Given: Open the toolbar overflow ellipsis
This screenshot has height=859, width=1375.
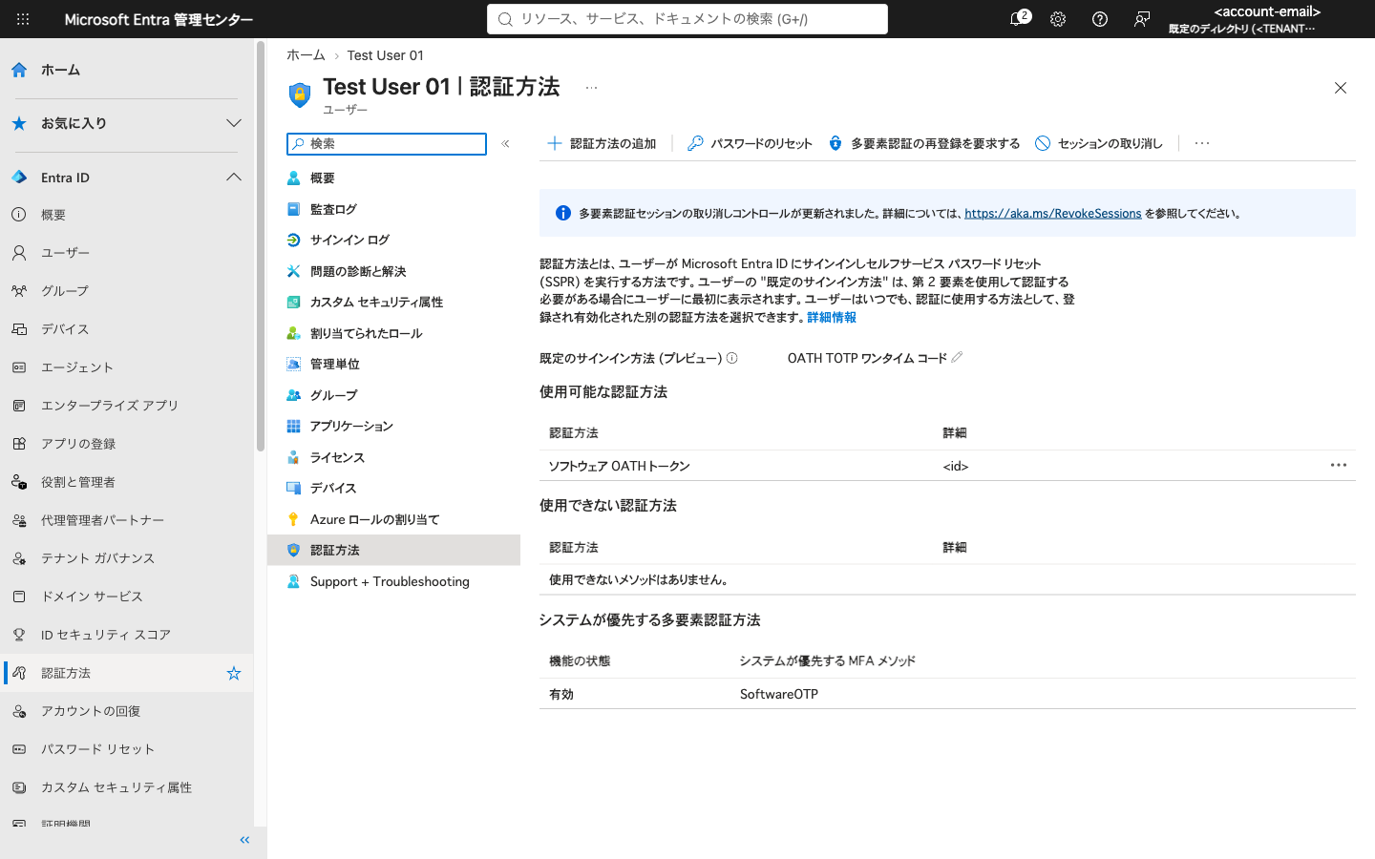Looking at the screenshot, I should (x=1202, y=143).
